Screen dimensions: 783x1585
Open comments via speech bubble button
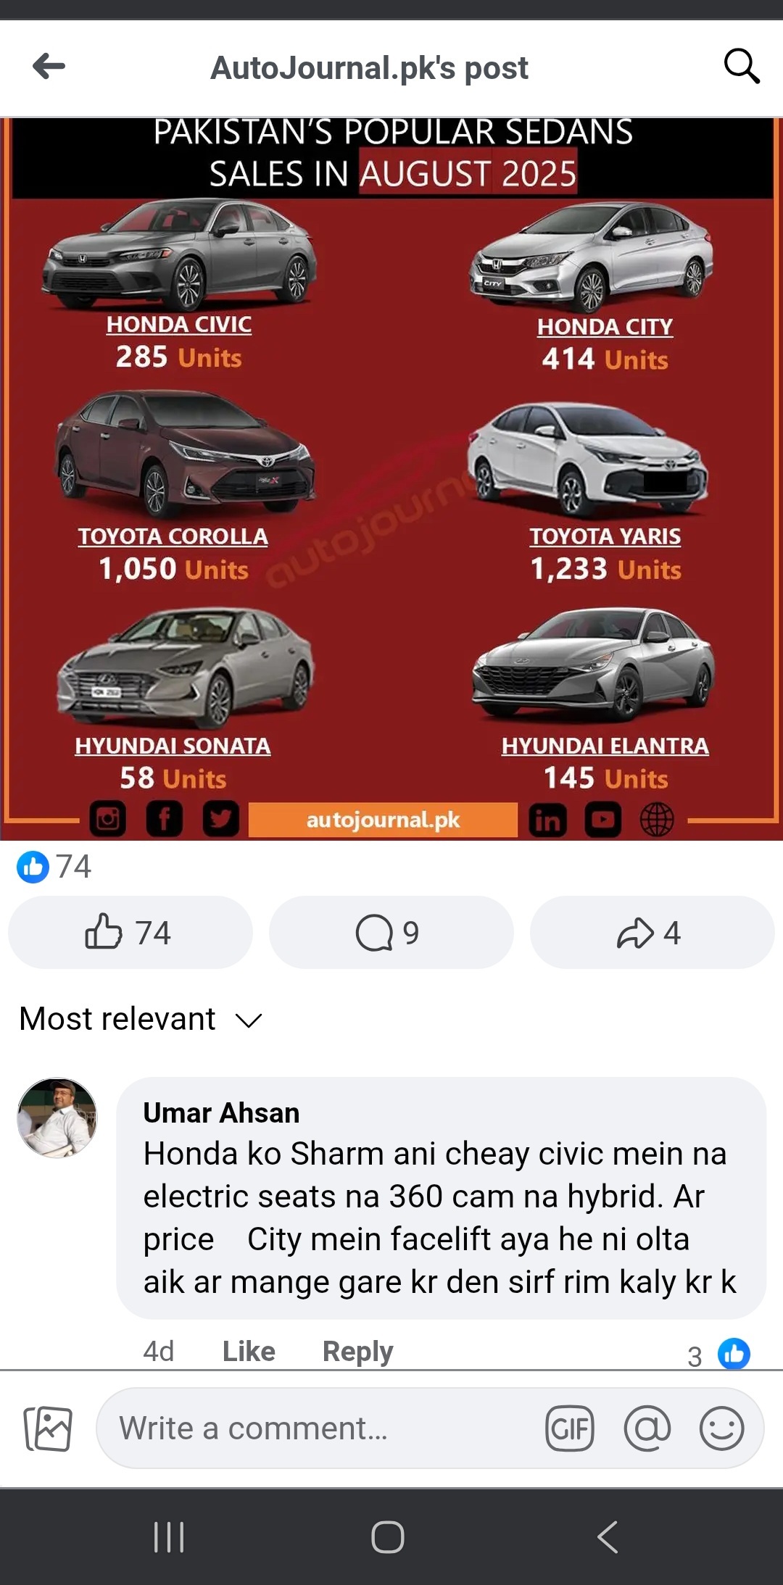point(391,932)
